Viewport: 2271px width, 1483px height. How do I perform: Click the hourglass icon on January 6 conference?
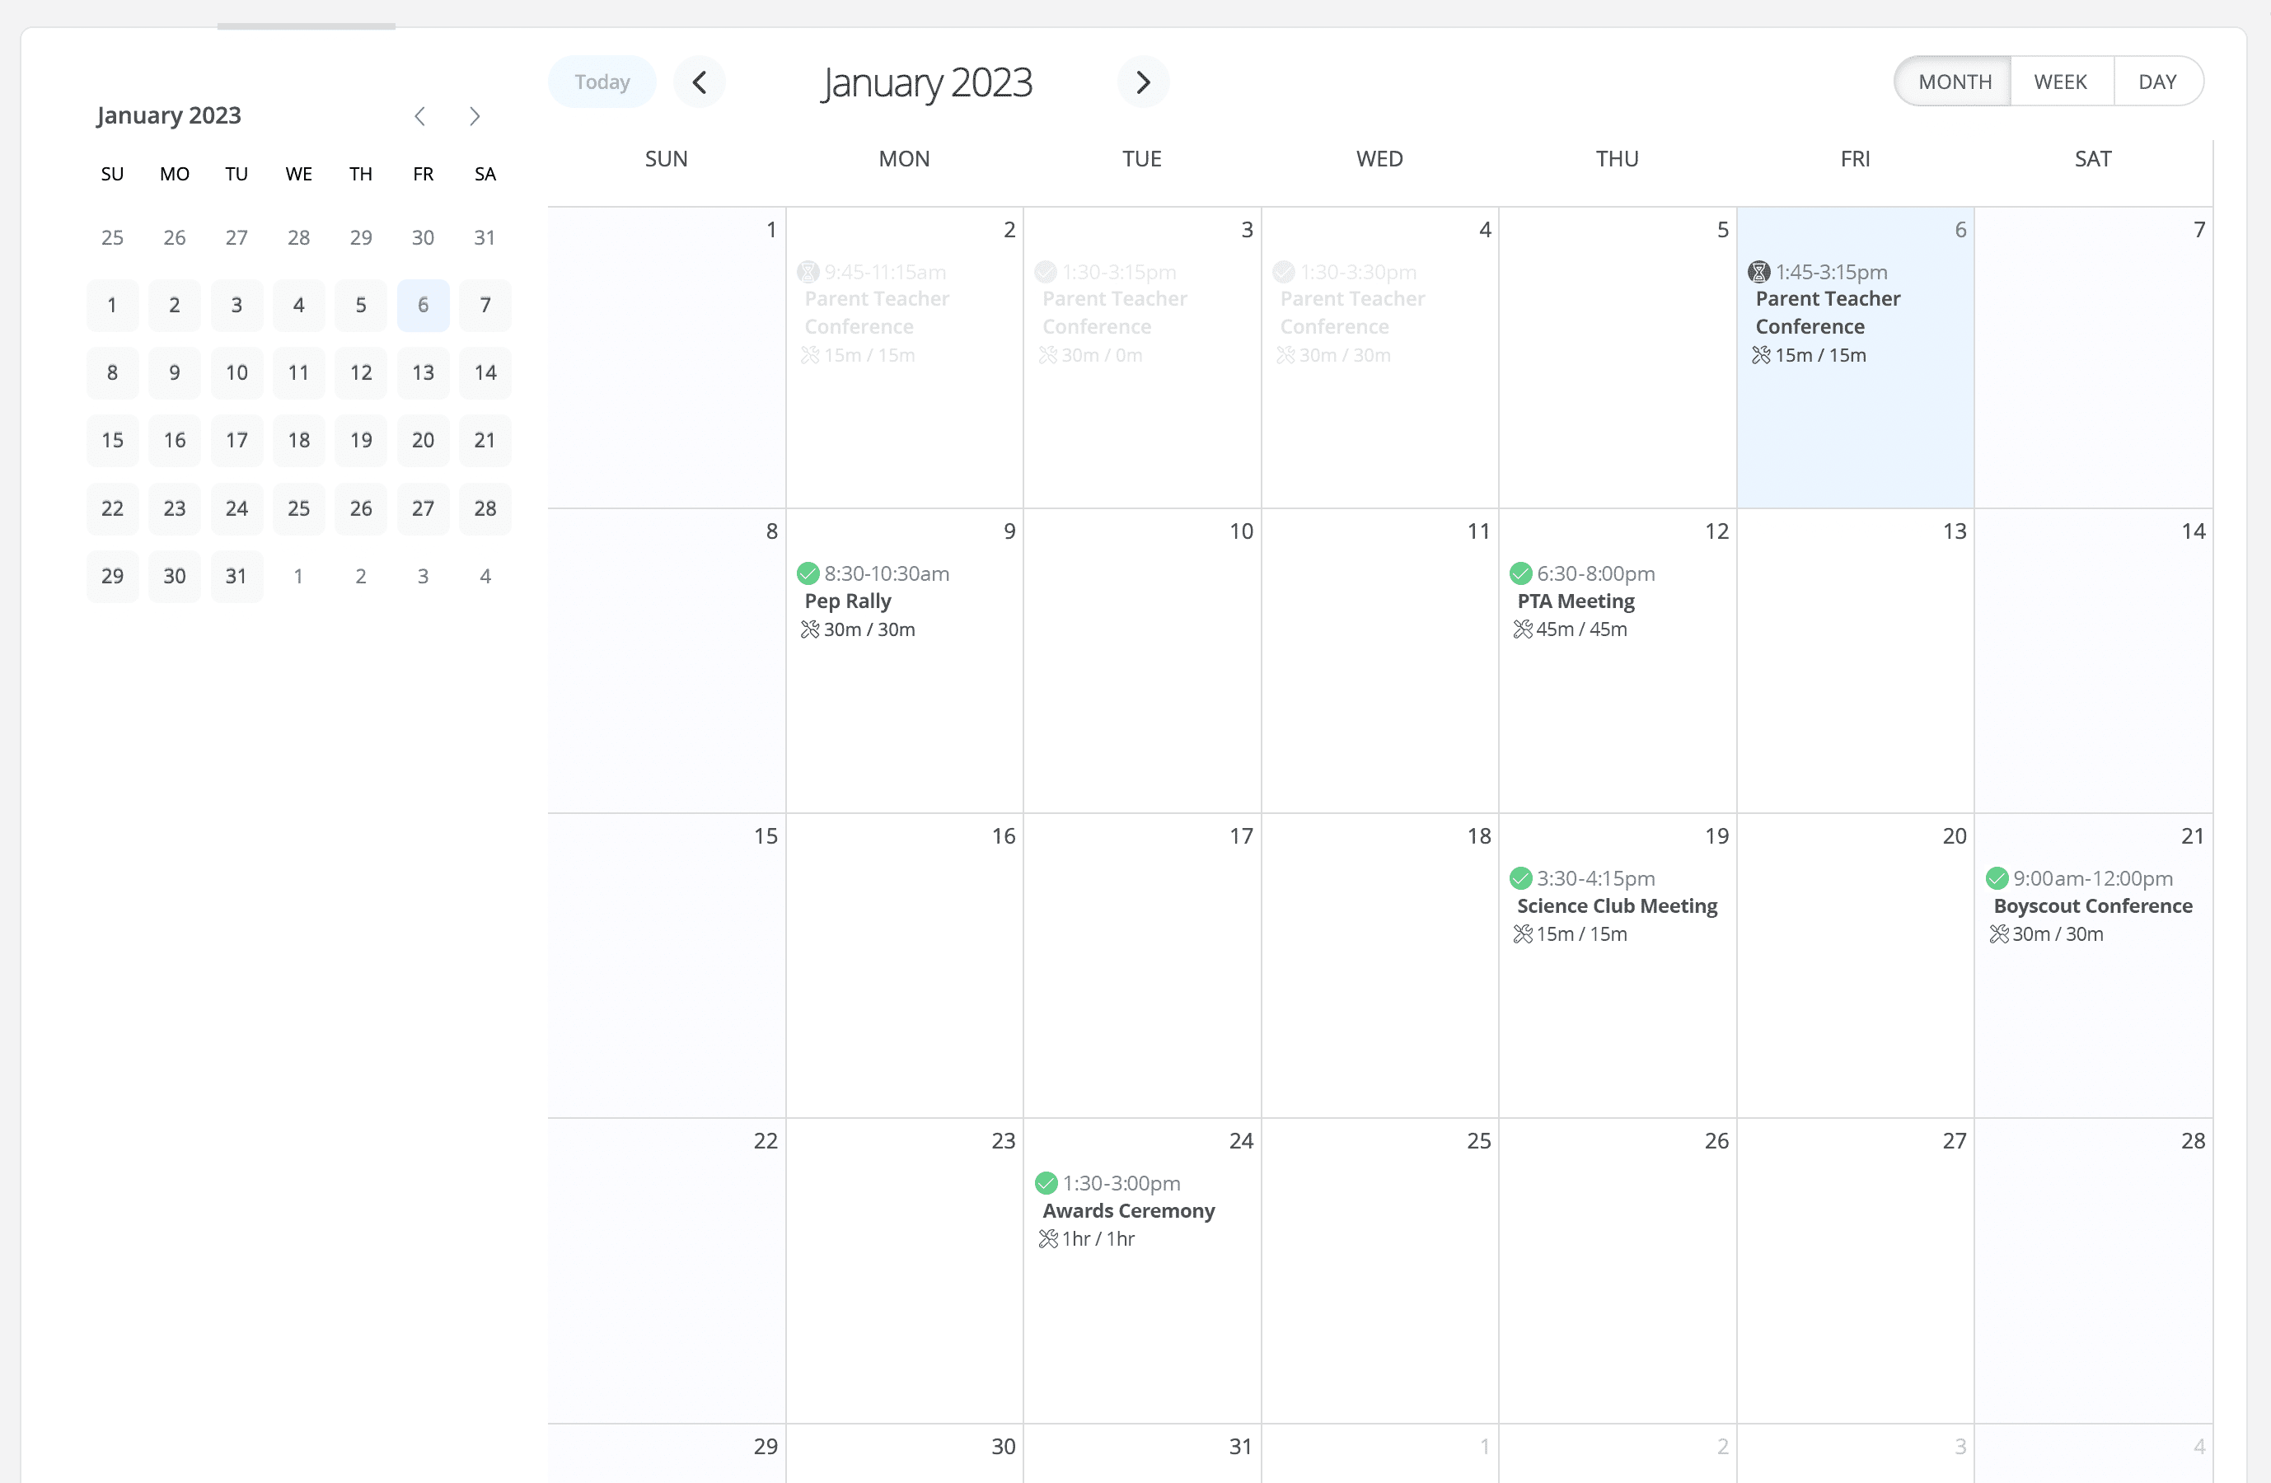(1758, 271)
